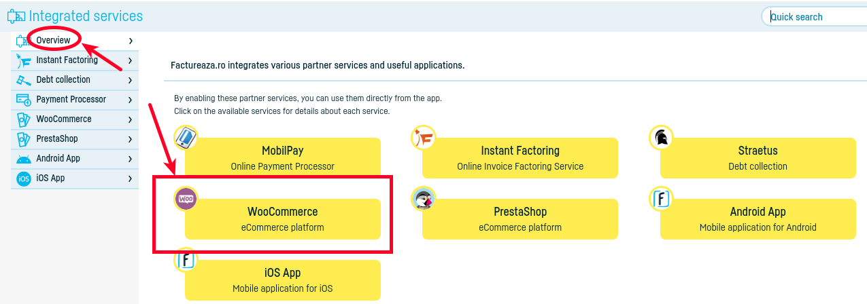Expand the WooCommerce sidebar arrow
The height and width of the screenshot is (304, 867).
point(130,119)
